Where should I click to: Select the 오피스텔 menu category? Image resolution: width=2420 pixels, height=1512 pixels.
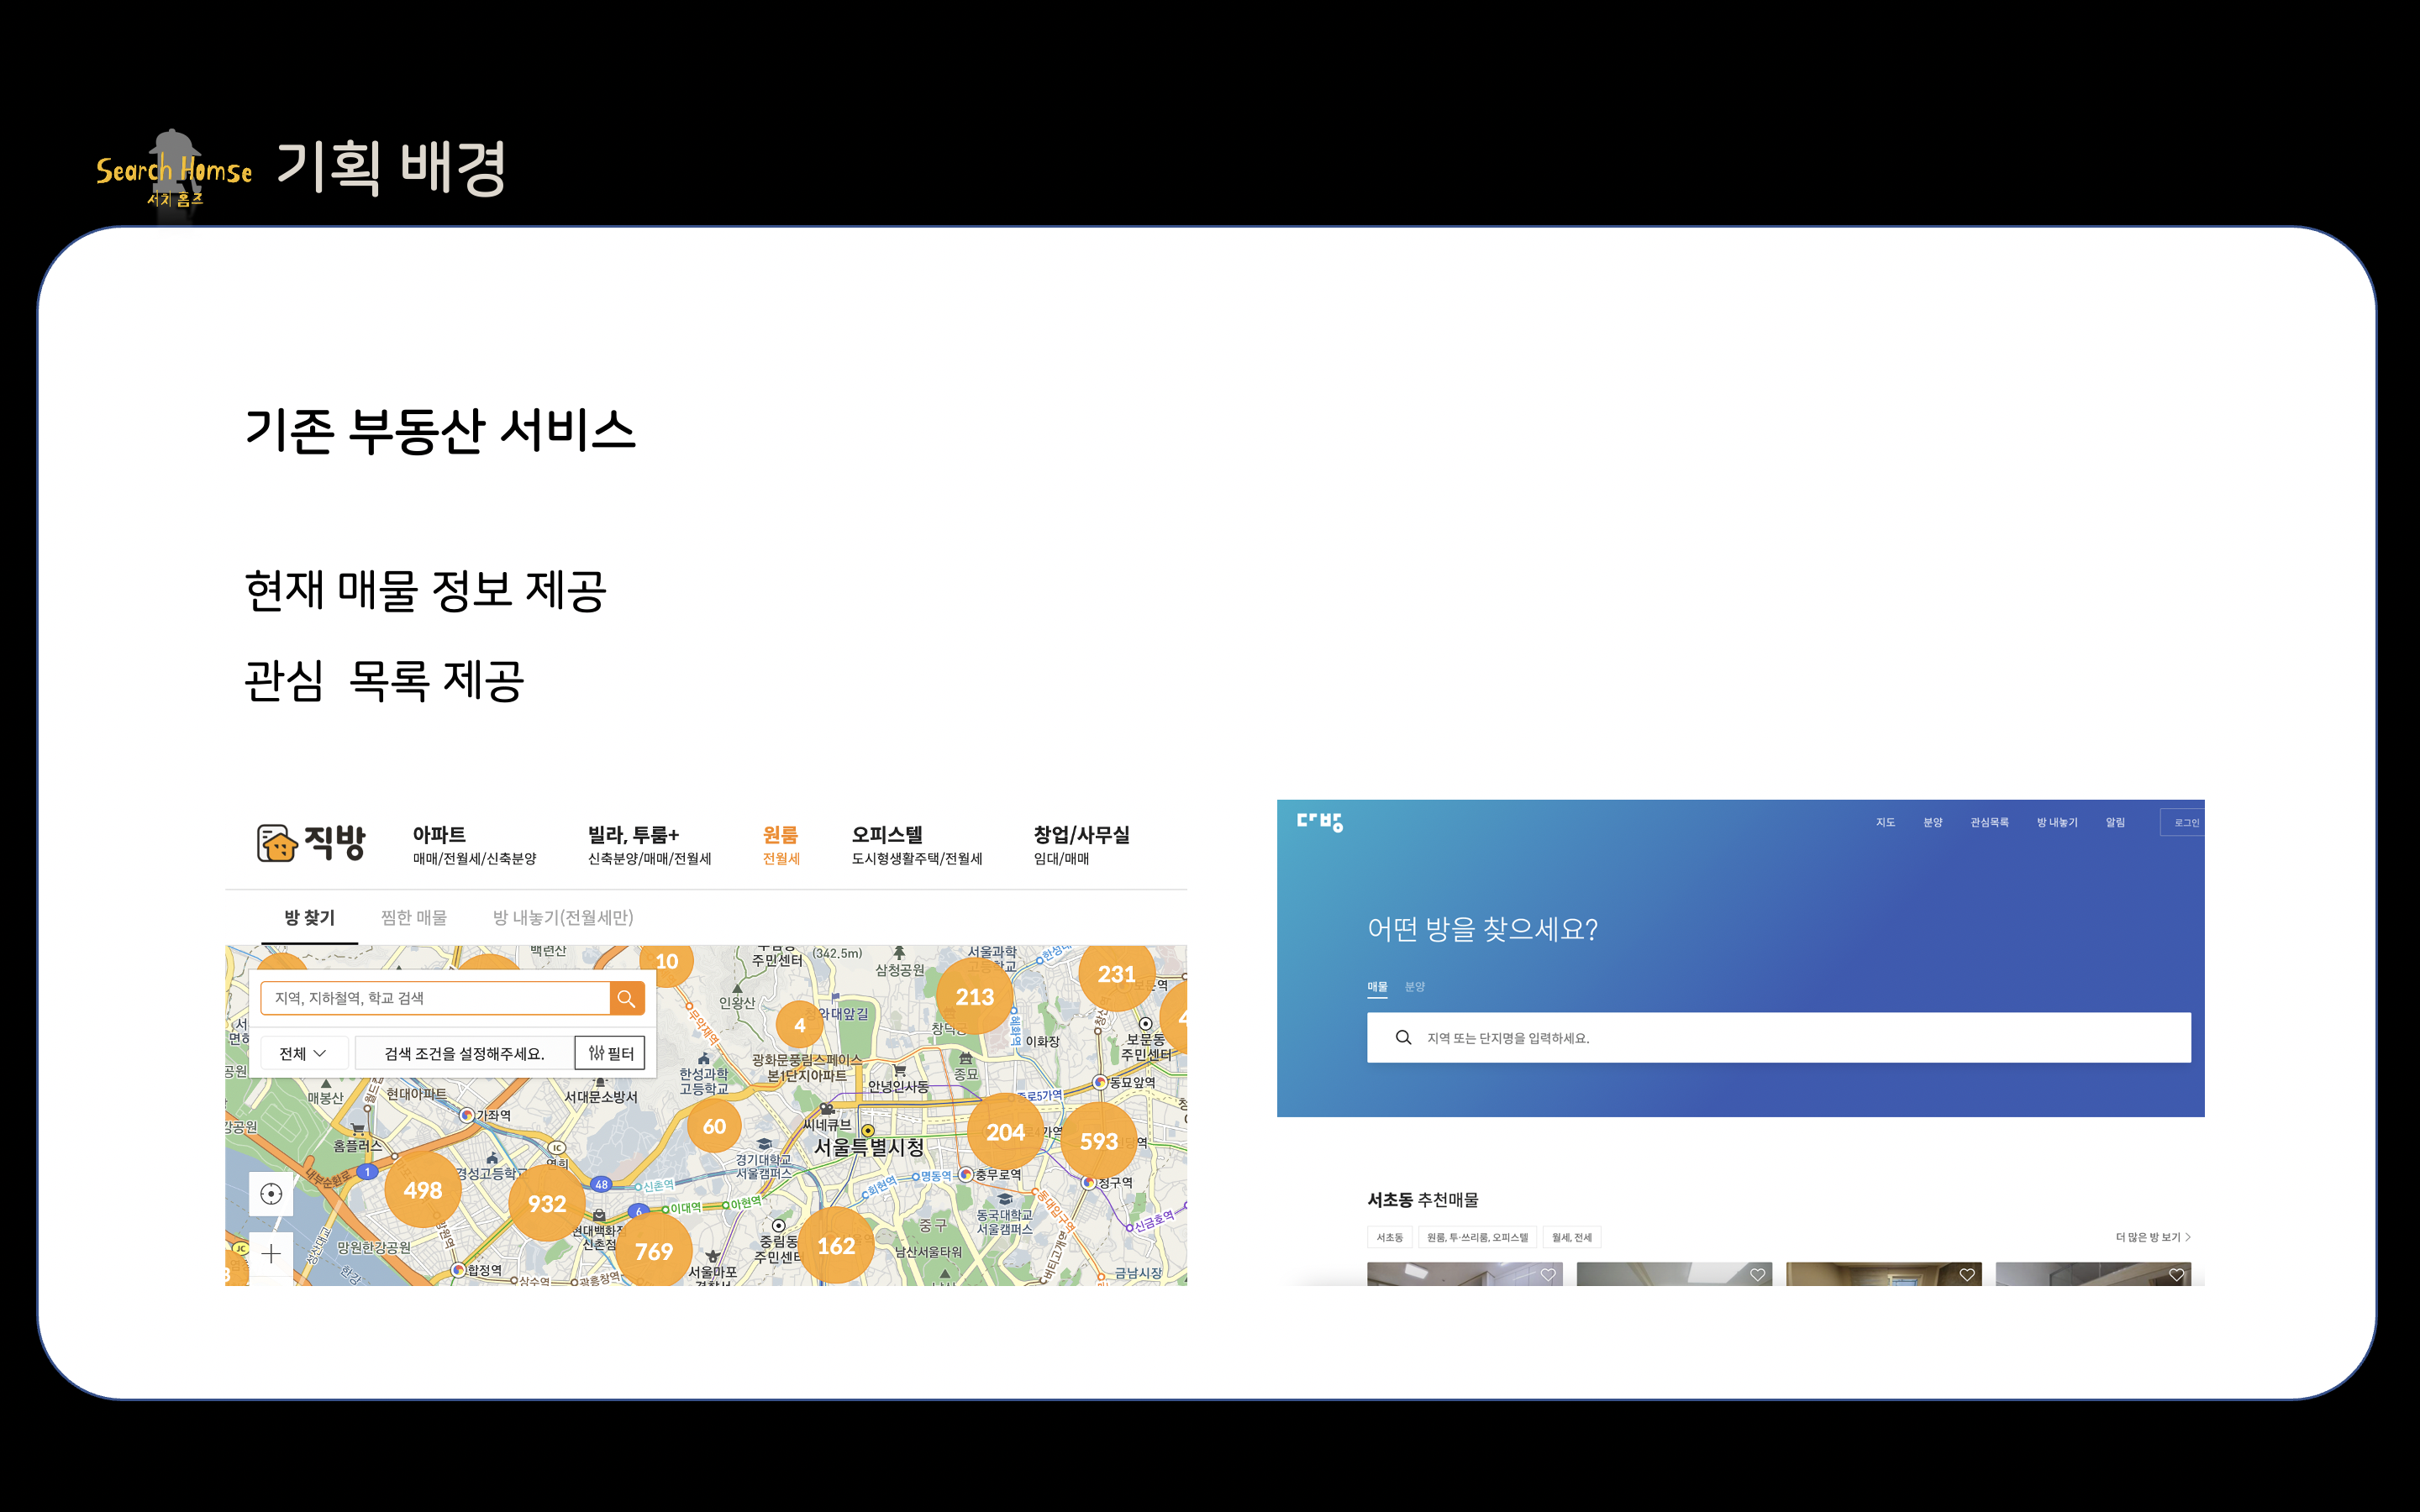pos(916,845)
